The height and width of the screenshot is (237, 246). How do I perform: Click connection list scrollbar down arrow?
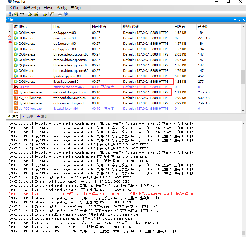(243, 111)
